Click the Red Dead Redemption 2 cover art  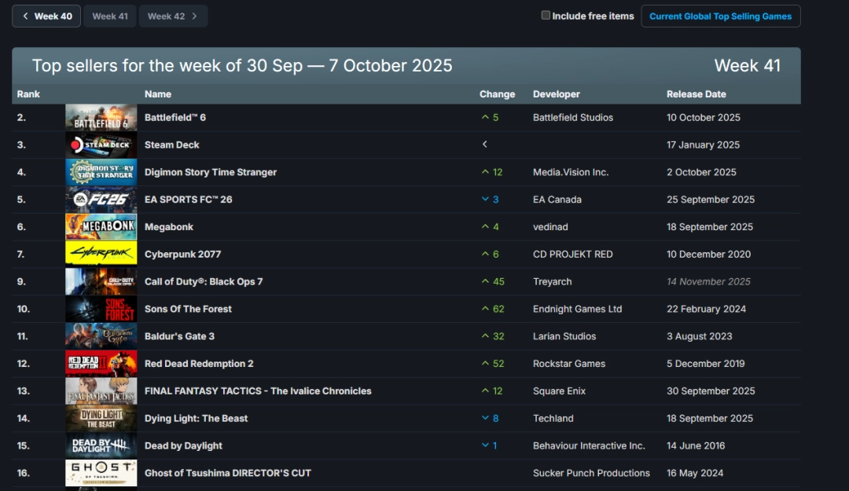click(101, 364)
